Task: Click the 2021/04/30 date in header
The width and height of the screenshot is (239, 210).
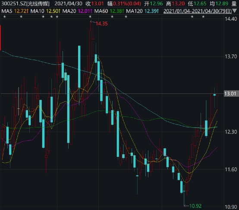Action: (x=68, y=3)
